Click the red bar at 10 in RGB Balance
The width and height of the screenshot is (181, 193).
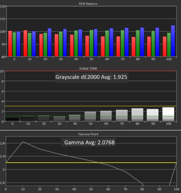coord(25,43)
